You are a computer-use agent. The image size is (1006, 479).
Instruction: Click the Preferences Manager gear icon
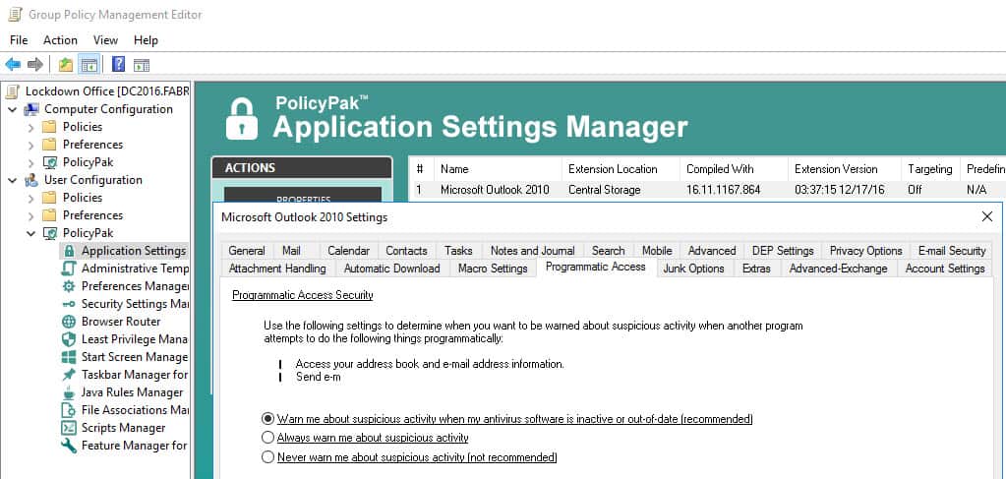69,286
